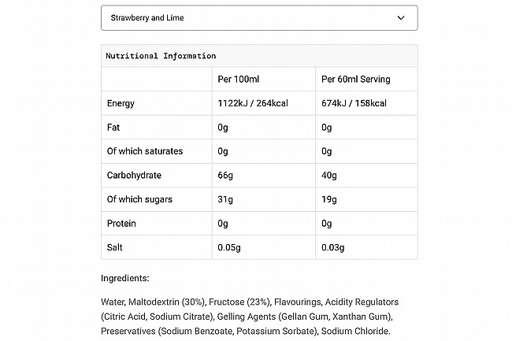Select the Carbohydrate row label
The image size is (512, 341).
(133, 176)
